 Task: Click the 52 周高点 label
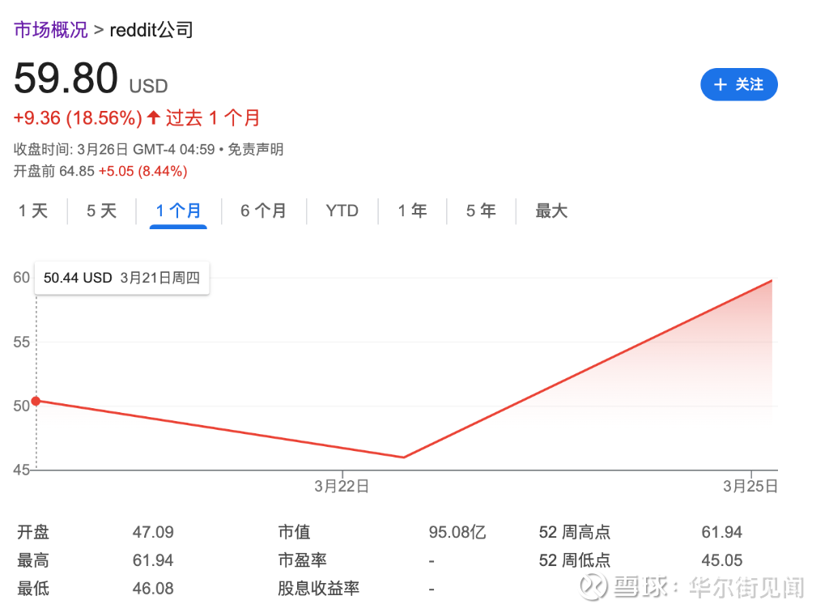575,532
